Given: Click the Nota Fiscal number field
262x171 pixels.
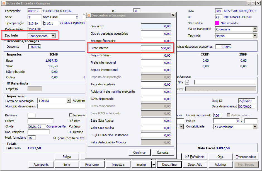Looking at the screenshot, I should 69,17.
